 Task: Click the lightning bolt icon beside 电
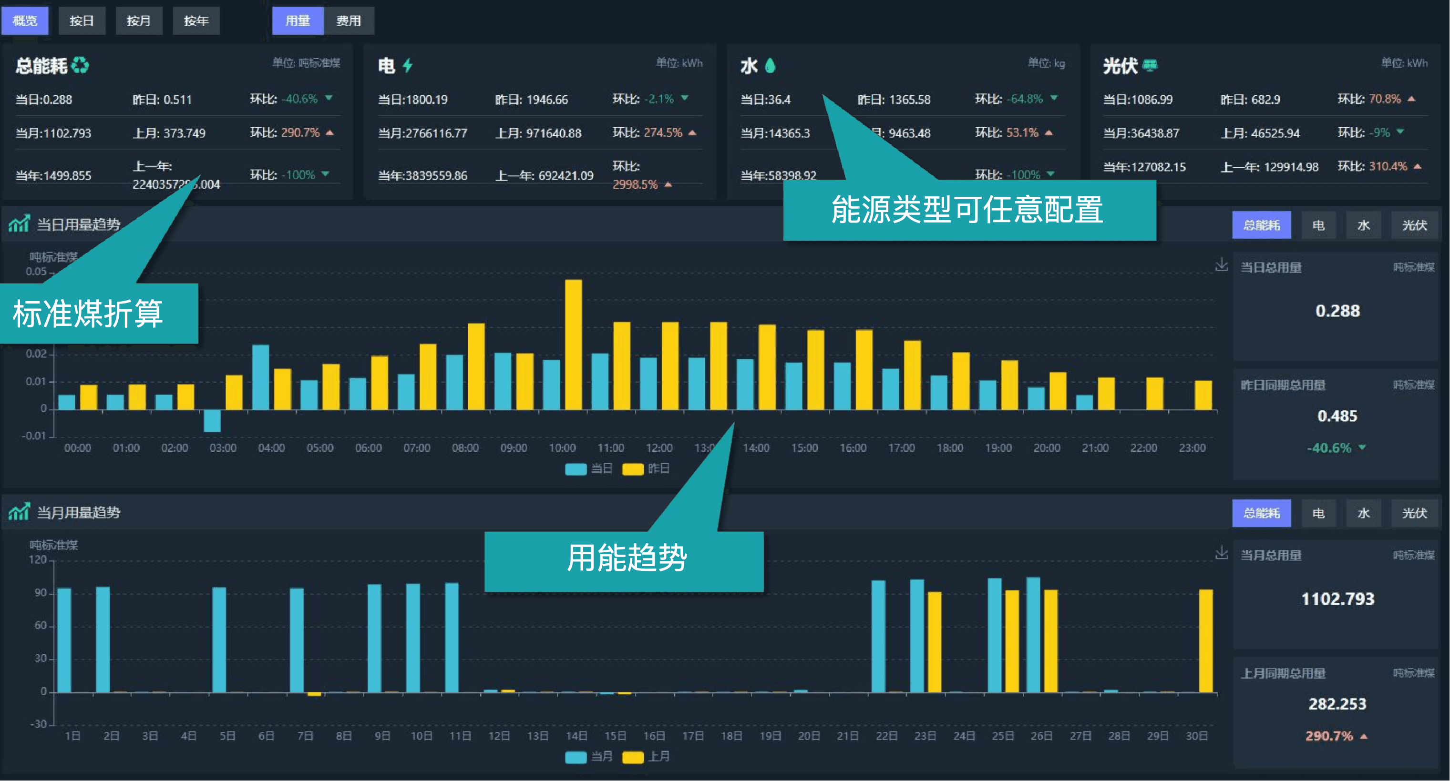(408, 66)
